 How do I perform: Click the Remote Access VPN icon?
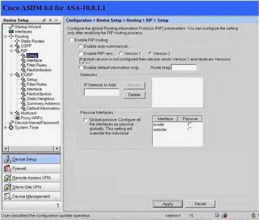8,178
